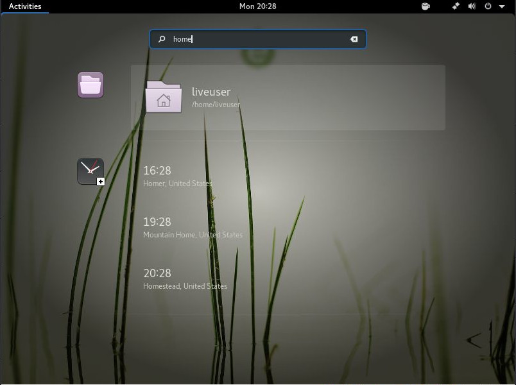Clear the search text with backspace button
The image size is (516, 385).
tap(354, 39)
